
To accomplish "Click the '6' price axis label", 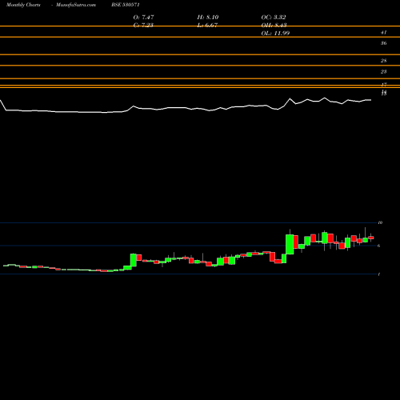I will coord(379,246).
